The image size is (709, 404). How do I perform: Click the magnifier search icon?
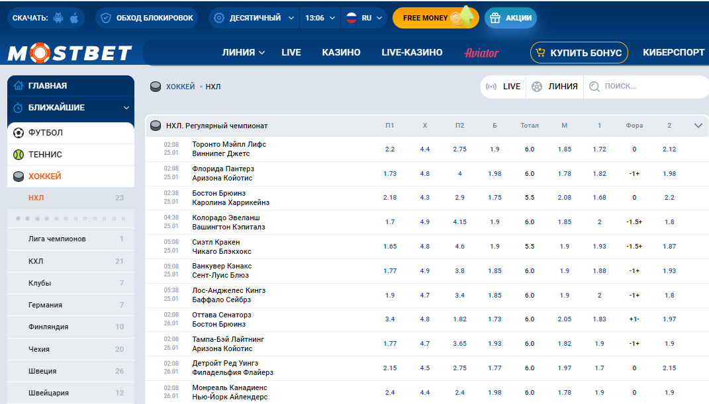point(594,86)
